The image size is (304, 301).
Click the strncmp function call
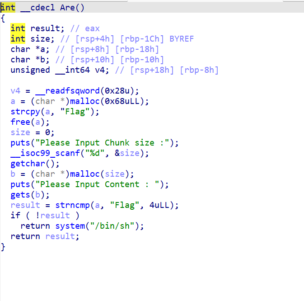pyautogui.click(x=73, y=205)
